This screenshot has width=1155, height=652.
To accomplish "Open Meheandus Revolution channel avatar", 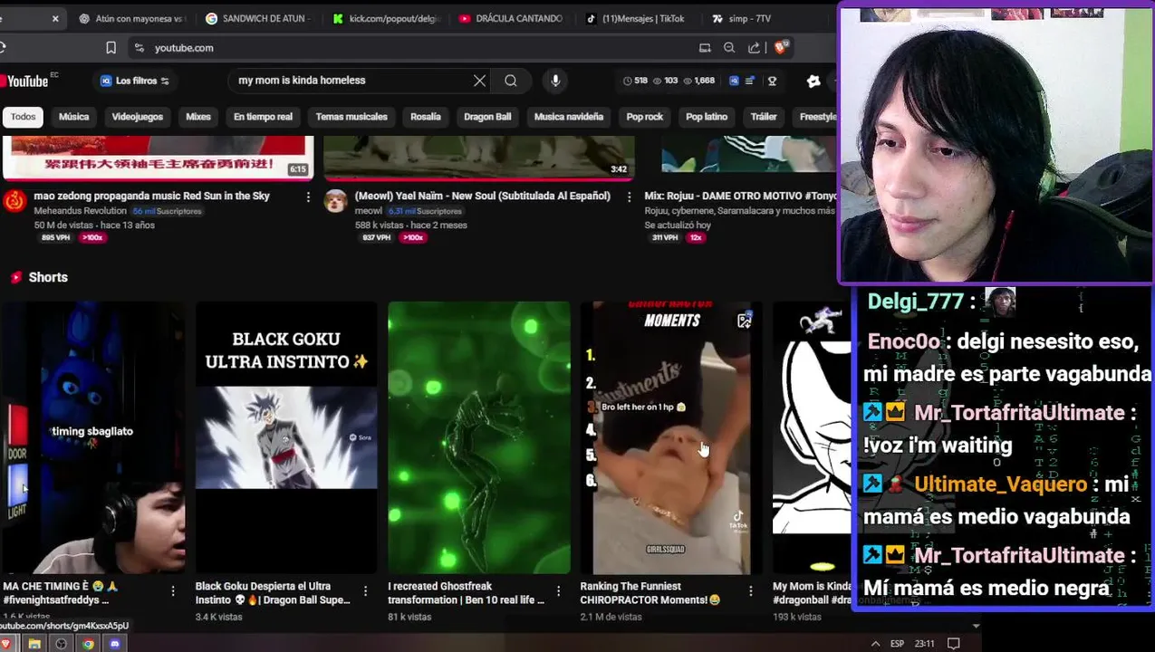I will (14, 200).
